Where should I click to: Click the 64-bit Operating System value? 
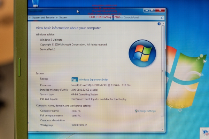(x=85, y=95)
